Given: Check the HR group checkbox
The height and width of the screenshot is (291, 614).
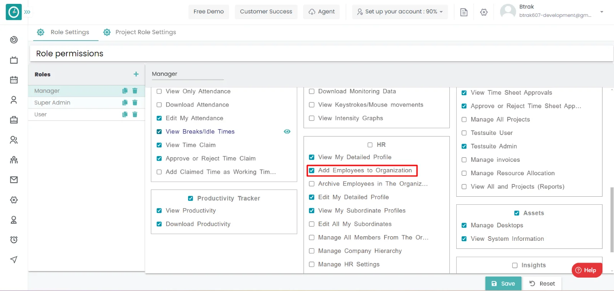Looking at the screenshot, I should (x=370, y=145).
